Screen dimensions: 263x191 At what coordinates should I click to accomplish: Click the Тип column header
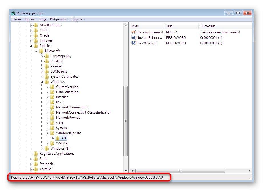182,26
